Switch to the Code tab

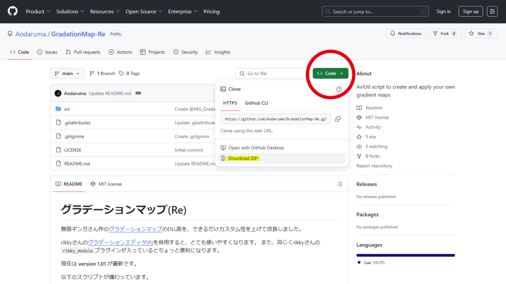pyautogui.click(x=19, y=52)
